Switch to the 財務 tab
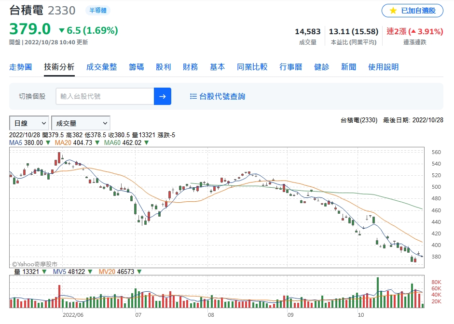 tap(190, 67)
